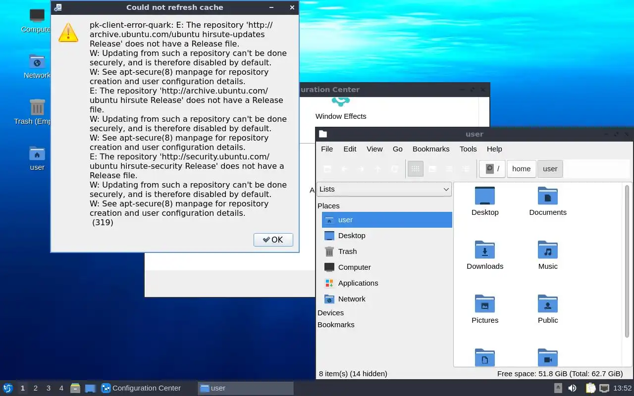Switch to workspace 3

[x=49, y=388]
